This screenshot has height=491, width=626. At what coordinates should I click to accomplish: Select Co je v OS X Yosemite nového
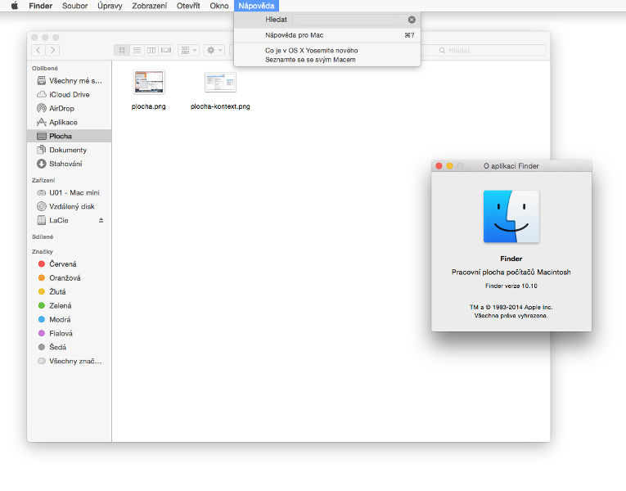click(x=327, y=50)
